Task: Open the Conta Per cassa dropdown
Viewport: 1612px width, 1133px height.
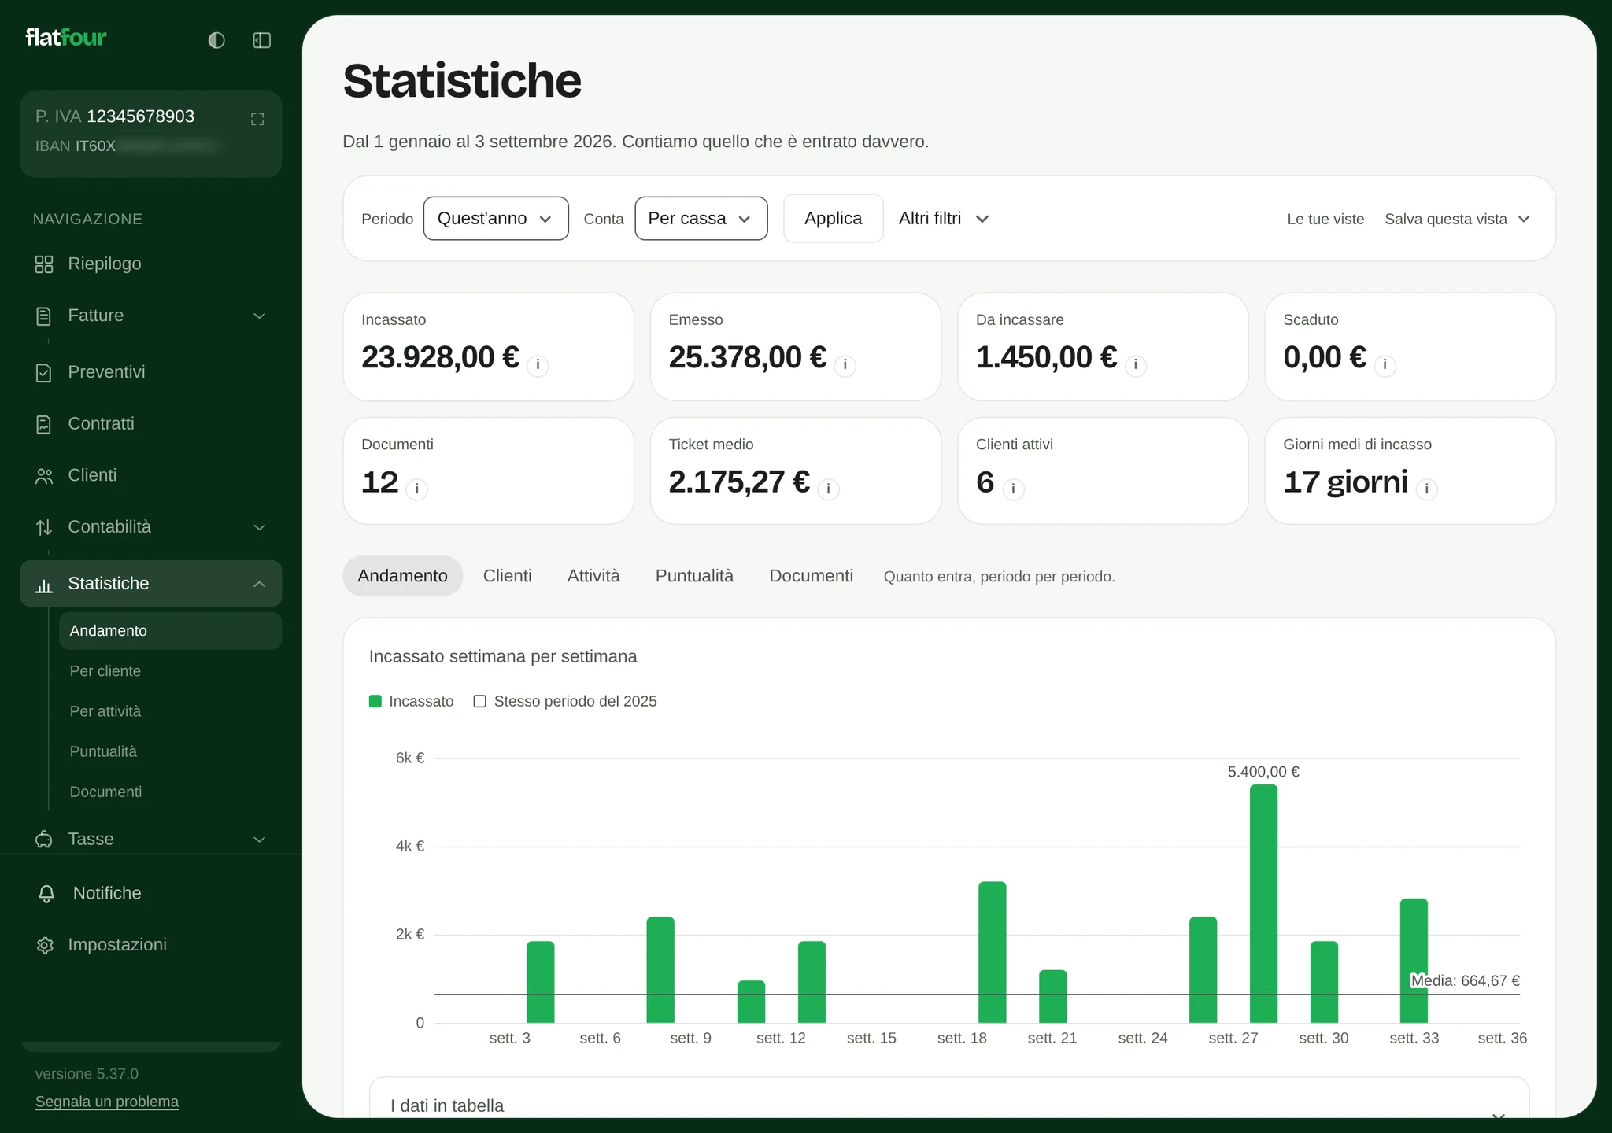Action: (x=701, y=219)
